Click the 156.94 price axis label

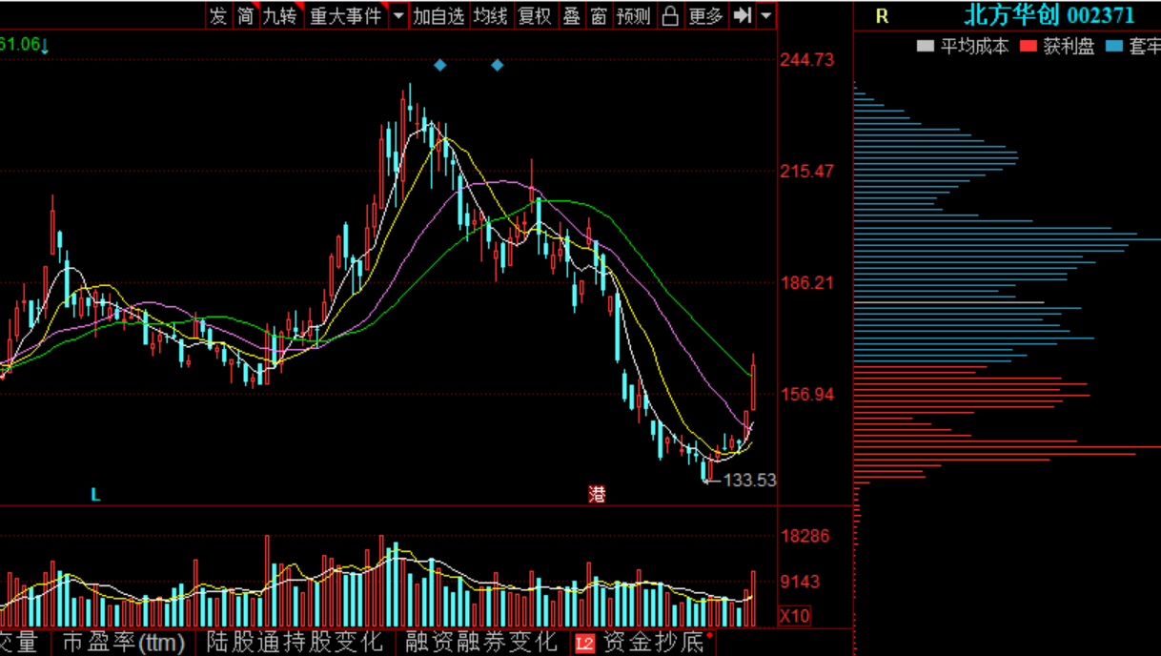[x=807, y=394]
